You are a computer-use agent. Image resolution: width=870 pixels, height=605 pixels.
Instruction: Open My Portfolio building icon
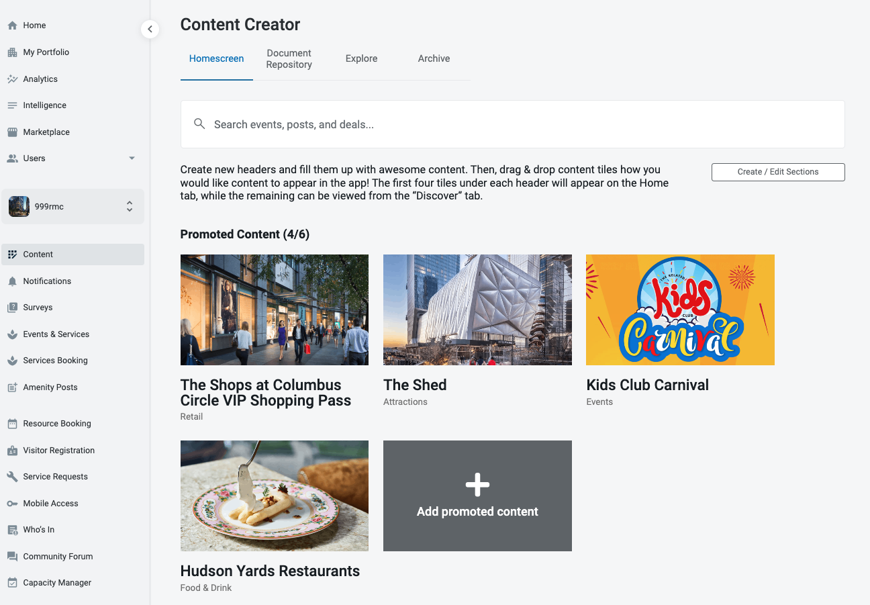click(12, 52)
